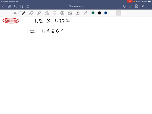Select the medium stroke width
Image resolution: width=152 pixels, height=114 pixels.
coord(118,13)
